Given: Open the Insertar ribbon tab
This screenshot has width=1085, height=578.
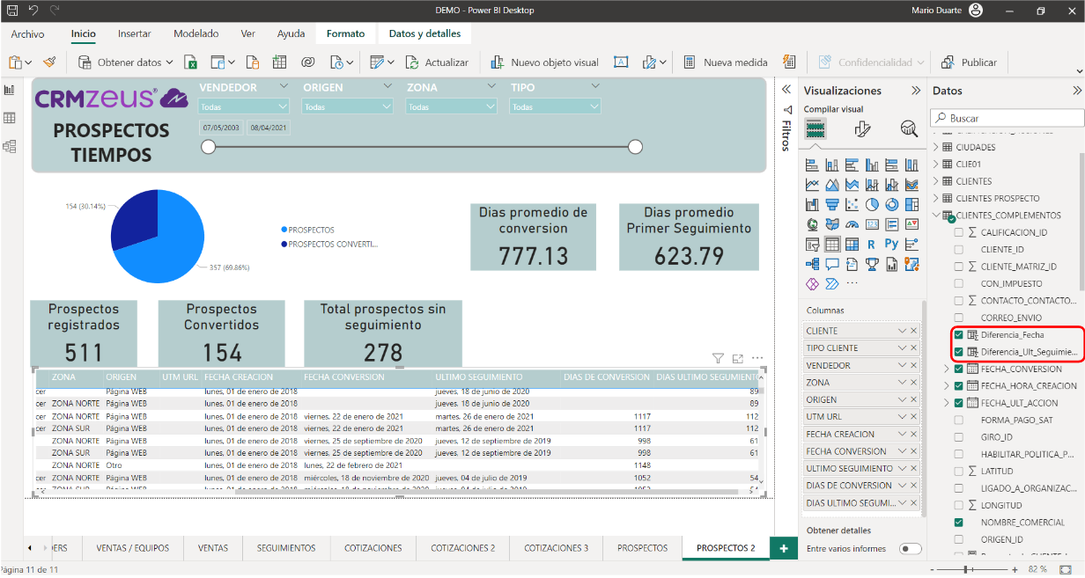Looking at the screenshot, I should [134, 34].
